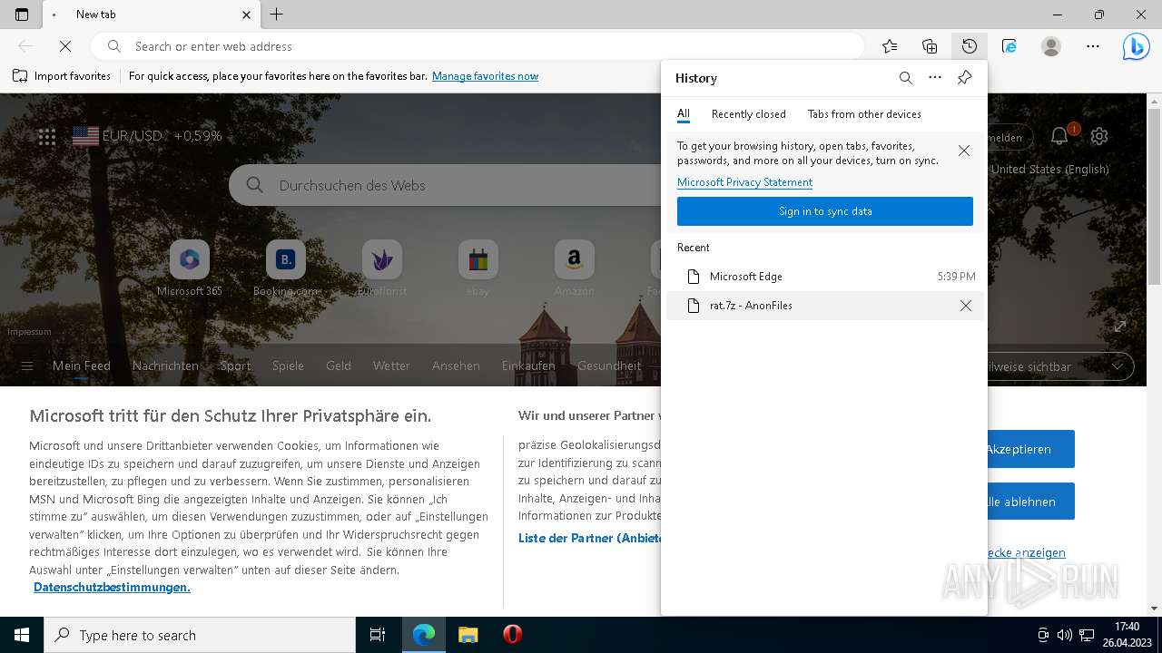This screenshot has height=653, width=1162.
Task: Open the taskbar clock and date
Action: pos(1127,635)
